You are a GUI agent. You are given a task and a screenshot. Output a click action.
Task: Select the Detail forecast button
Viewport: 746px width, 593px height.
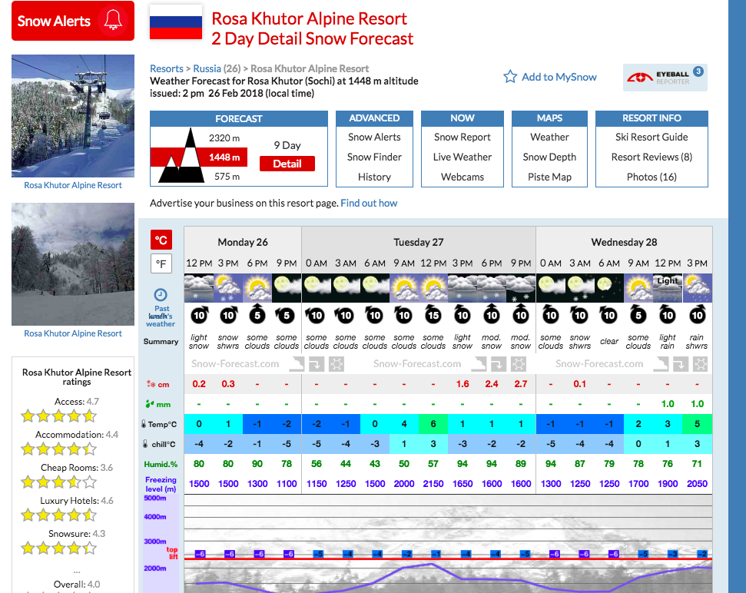pos(287,164)
